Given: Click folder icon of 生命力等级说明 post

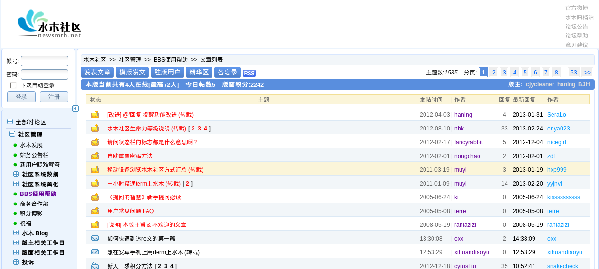Looking at the screenshot, I should (95, 128).
